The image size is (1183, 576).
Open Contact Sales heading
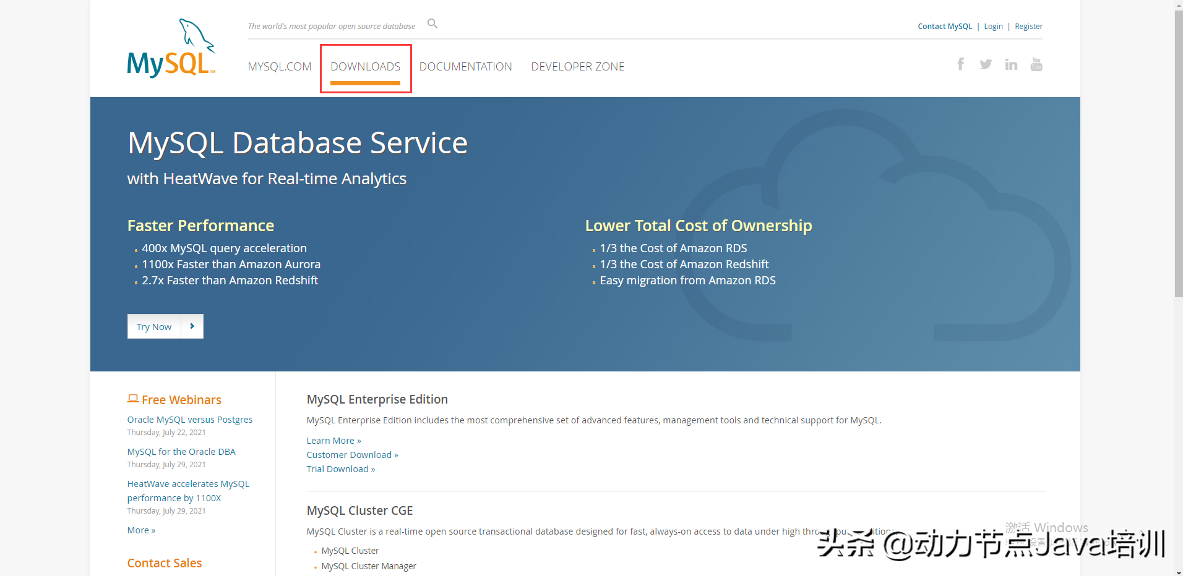165,563
